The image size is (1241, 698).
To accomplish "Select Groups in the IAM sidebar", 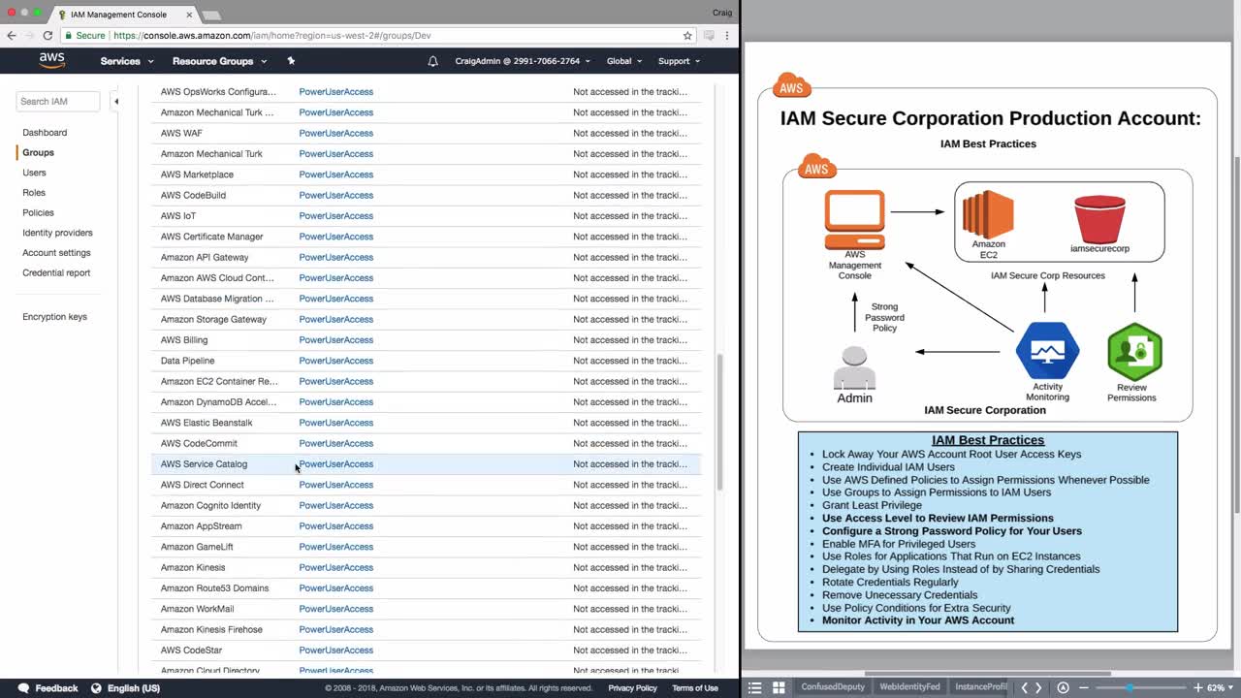I will tap(38, 152).
